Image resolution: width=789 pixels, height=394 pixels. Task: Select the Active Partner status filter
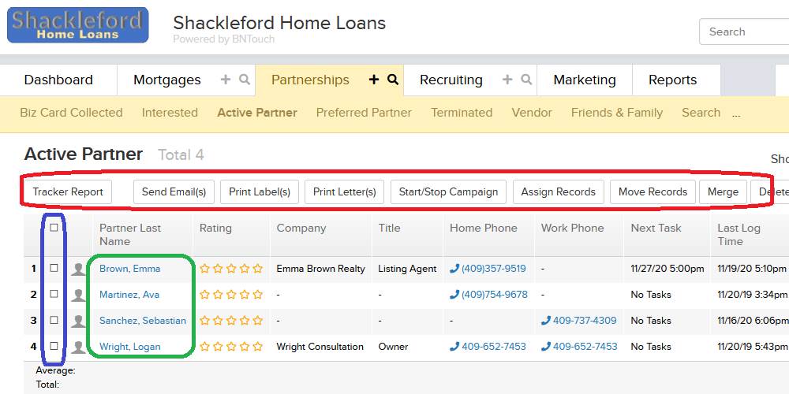pos(257,113)
